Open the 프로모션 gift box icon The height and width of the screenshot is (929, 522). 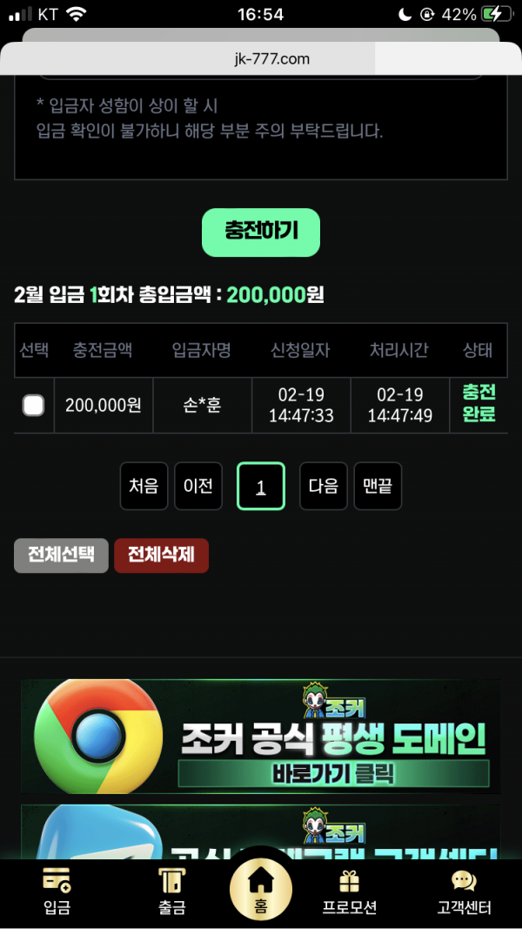coord(349,881)
